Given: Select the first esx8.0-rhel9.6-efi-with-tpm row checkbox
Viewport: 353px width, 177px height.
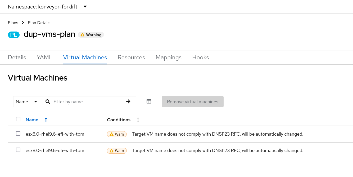Looking at the screenshot, I should pyautogui.click(x=18, y=134).
